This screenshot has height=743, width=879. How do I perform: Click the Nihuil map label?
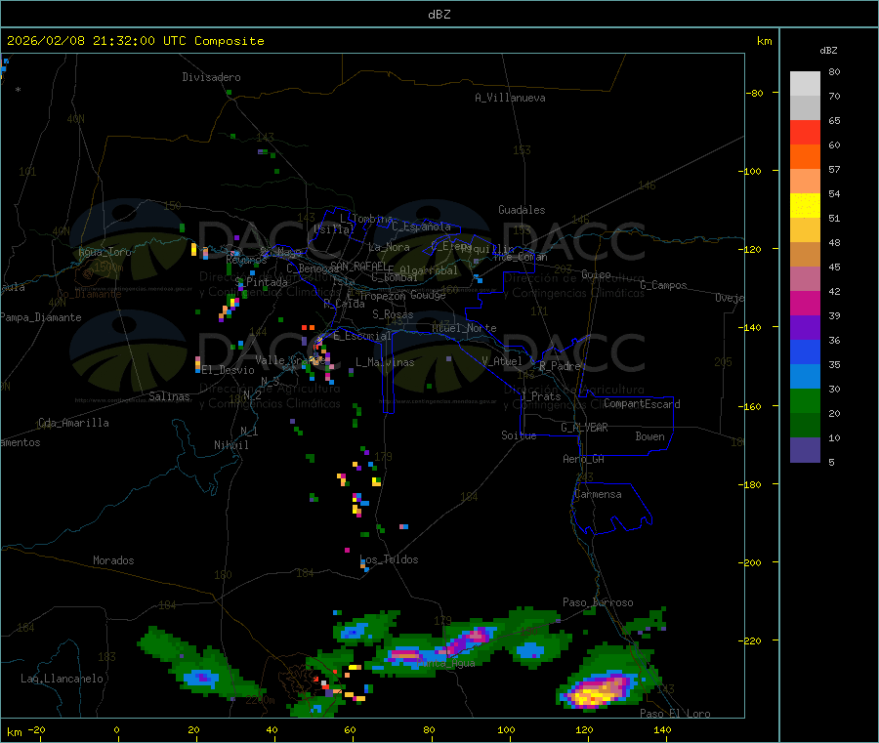coord(231,445)
